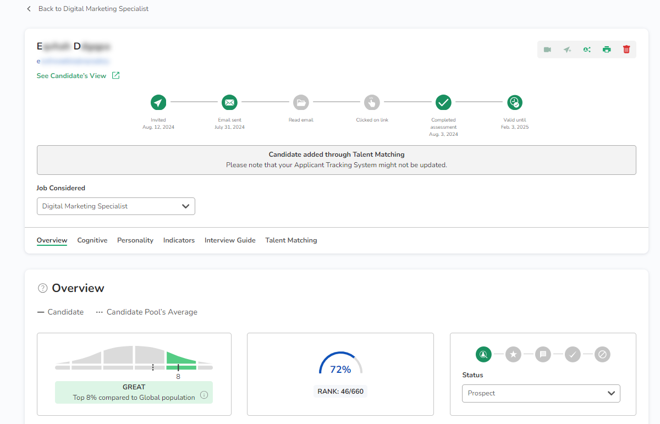Click the help question mark beside Overview
Image resolution: width=660 pixels, height=424 pixels.
click(x=42, y=288)
